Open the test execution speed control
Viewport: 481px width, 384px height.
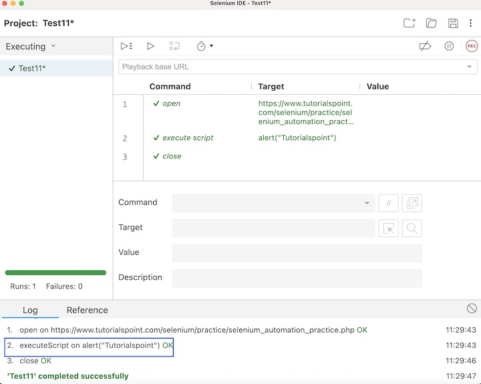pos(204,46)
